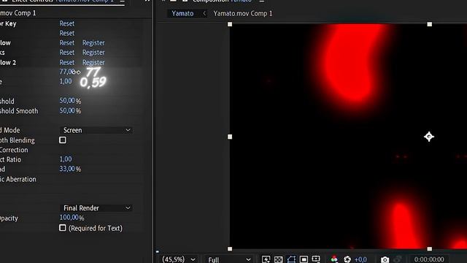
Task: Select the Chromatic Aberration property label
Action: [18, 179]
